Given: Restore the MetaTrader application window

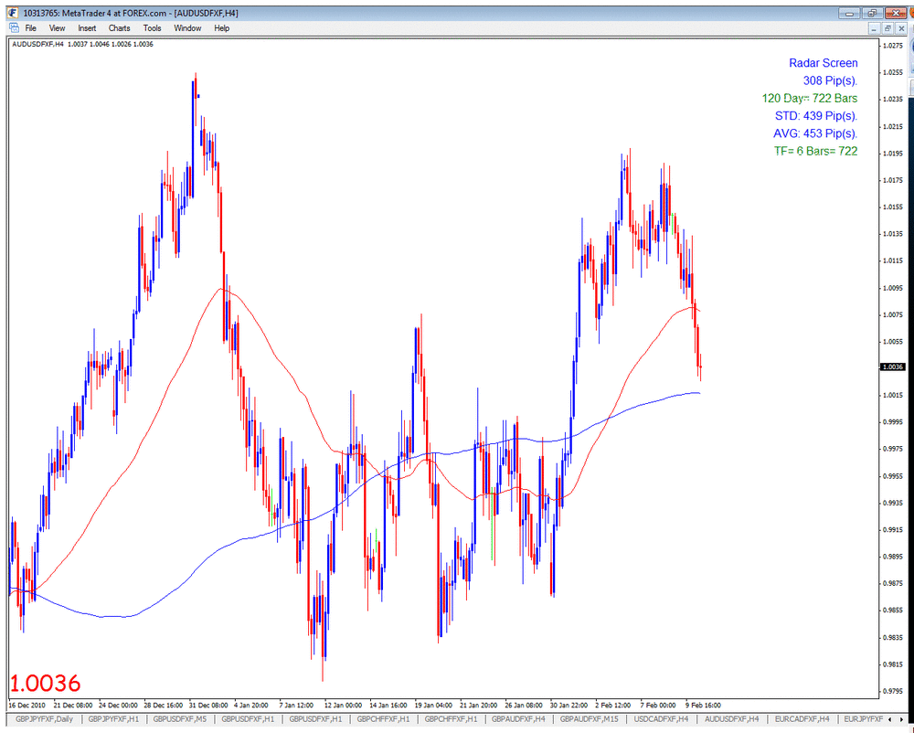Looking at the screenshot, I should coord(872,12).
